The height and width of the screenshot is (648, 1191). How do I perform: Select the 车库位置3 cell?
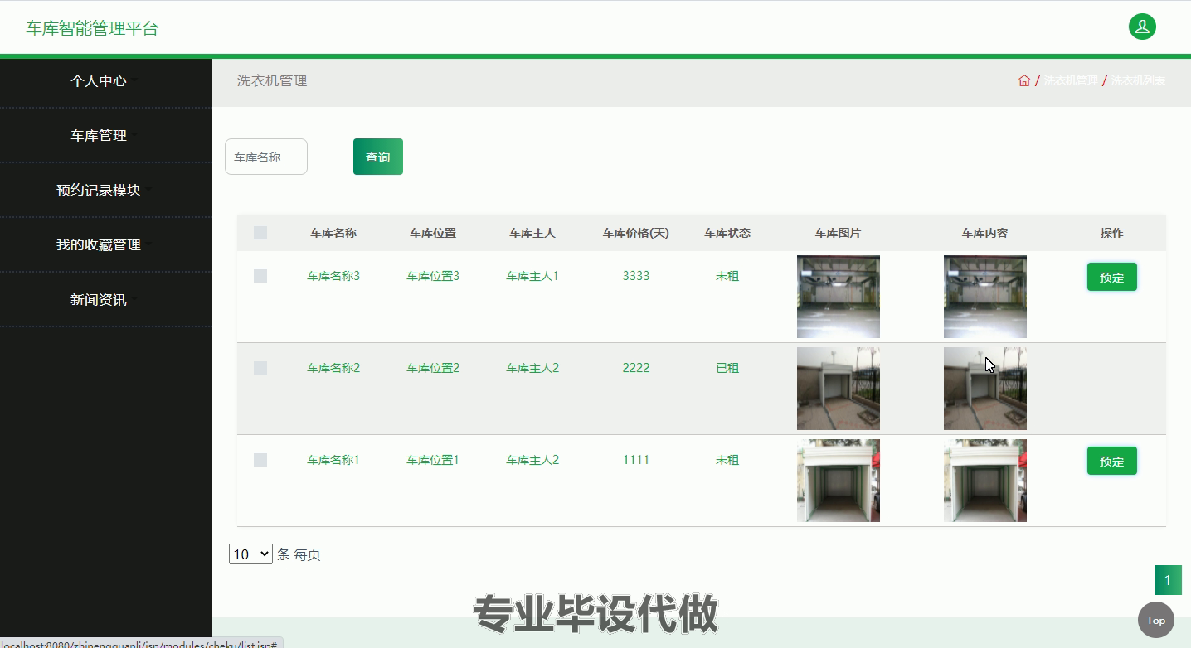point(433,276)
